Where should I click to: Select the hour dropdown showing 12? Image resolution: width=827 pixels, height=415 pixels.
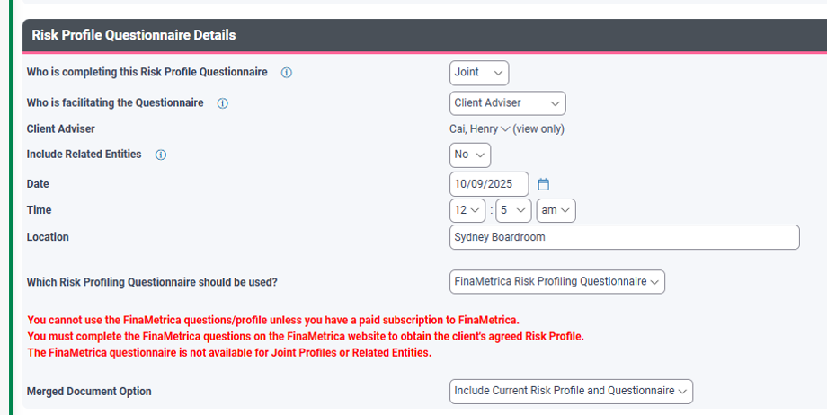coord(467,210)
